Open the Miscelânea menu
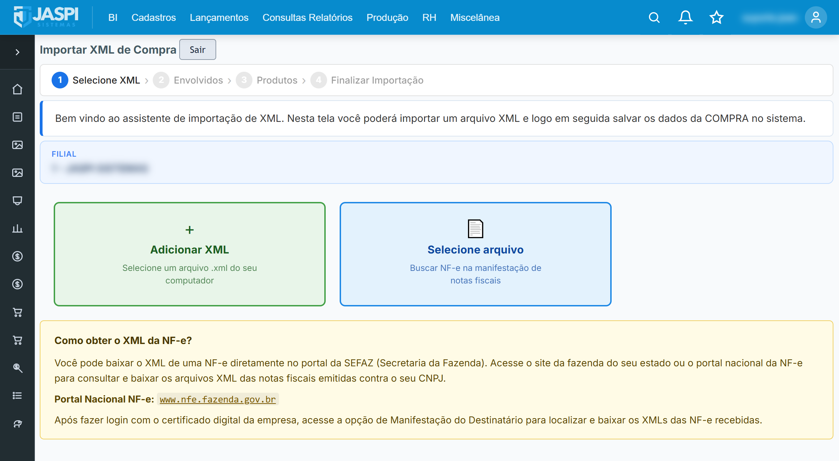 [475, 17]
